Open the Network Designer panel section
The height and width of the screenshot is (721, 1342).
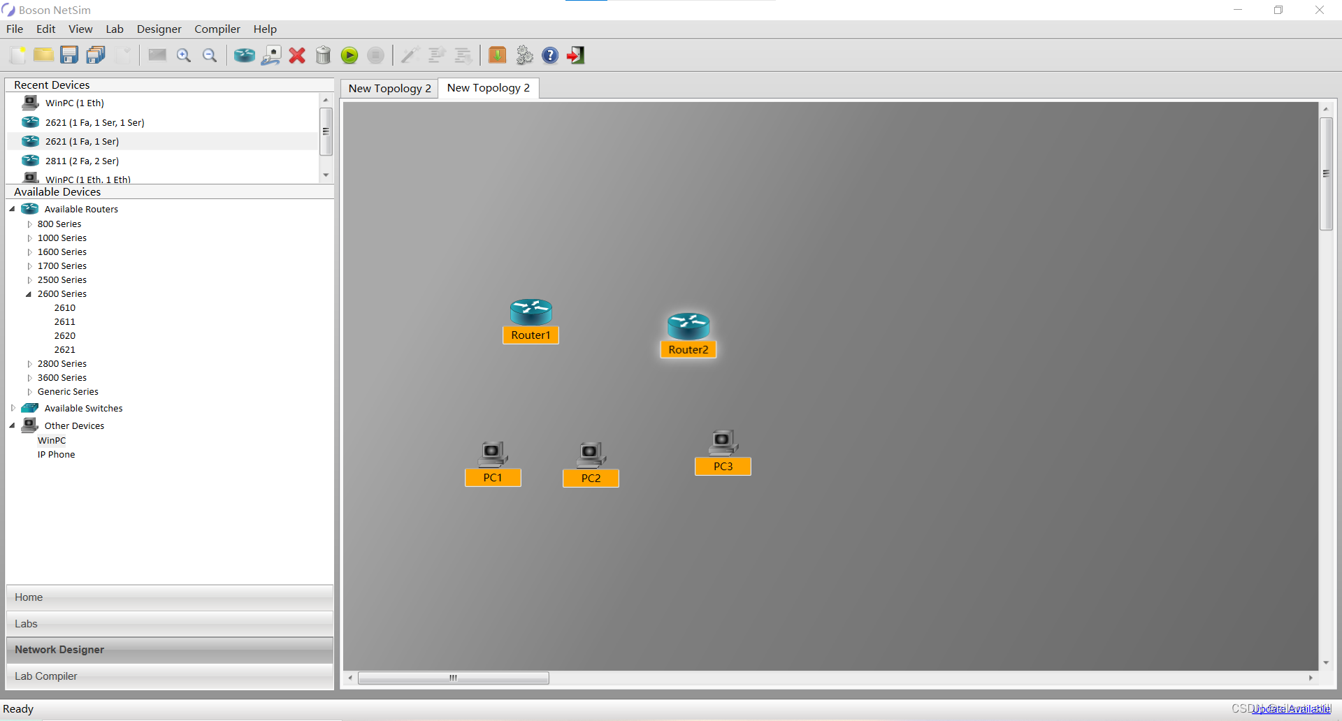[x=170, y=650]
